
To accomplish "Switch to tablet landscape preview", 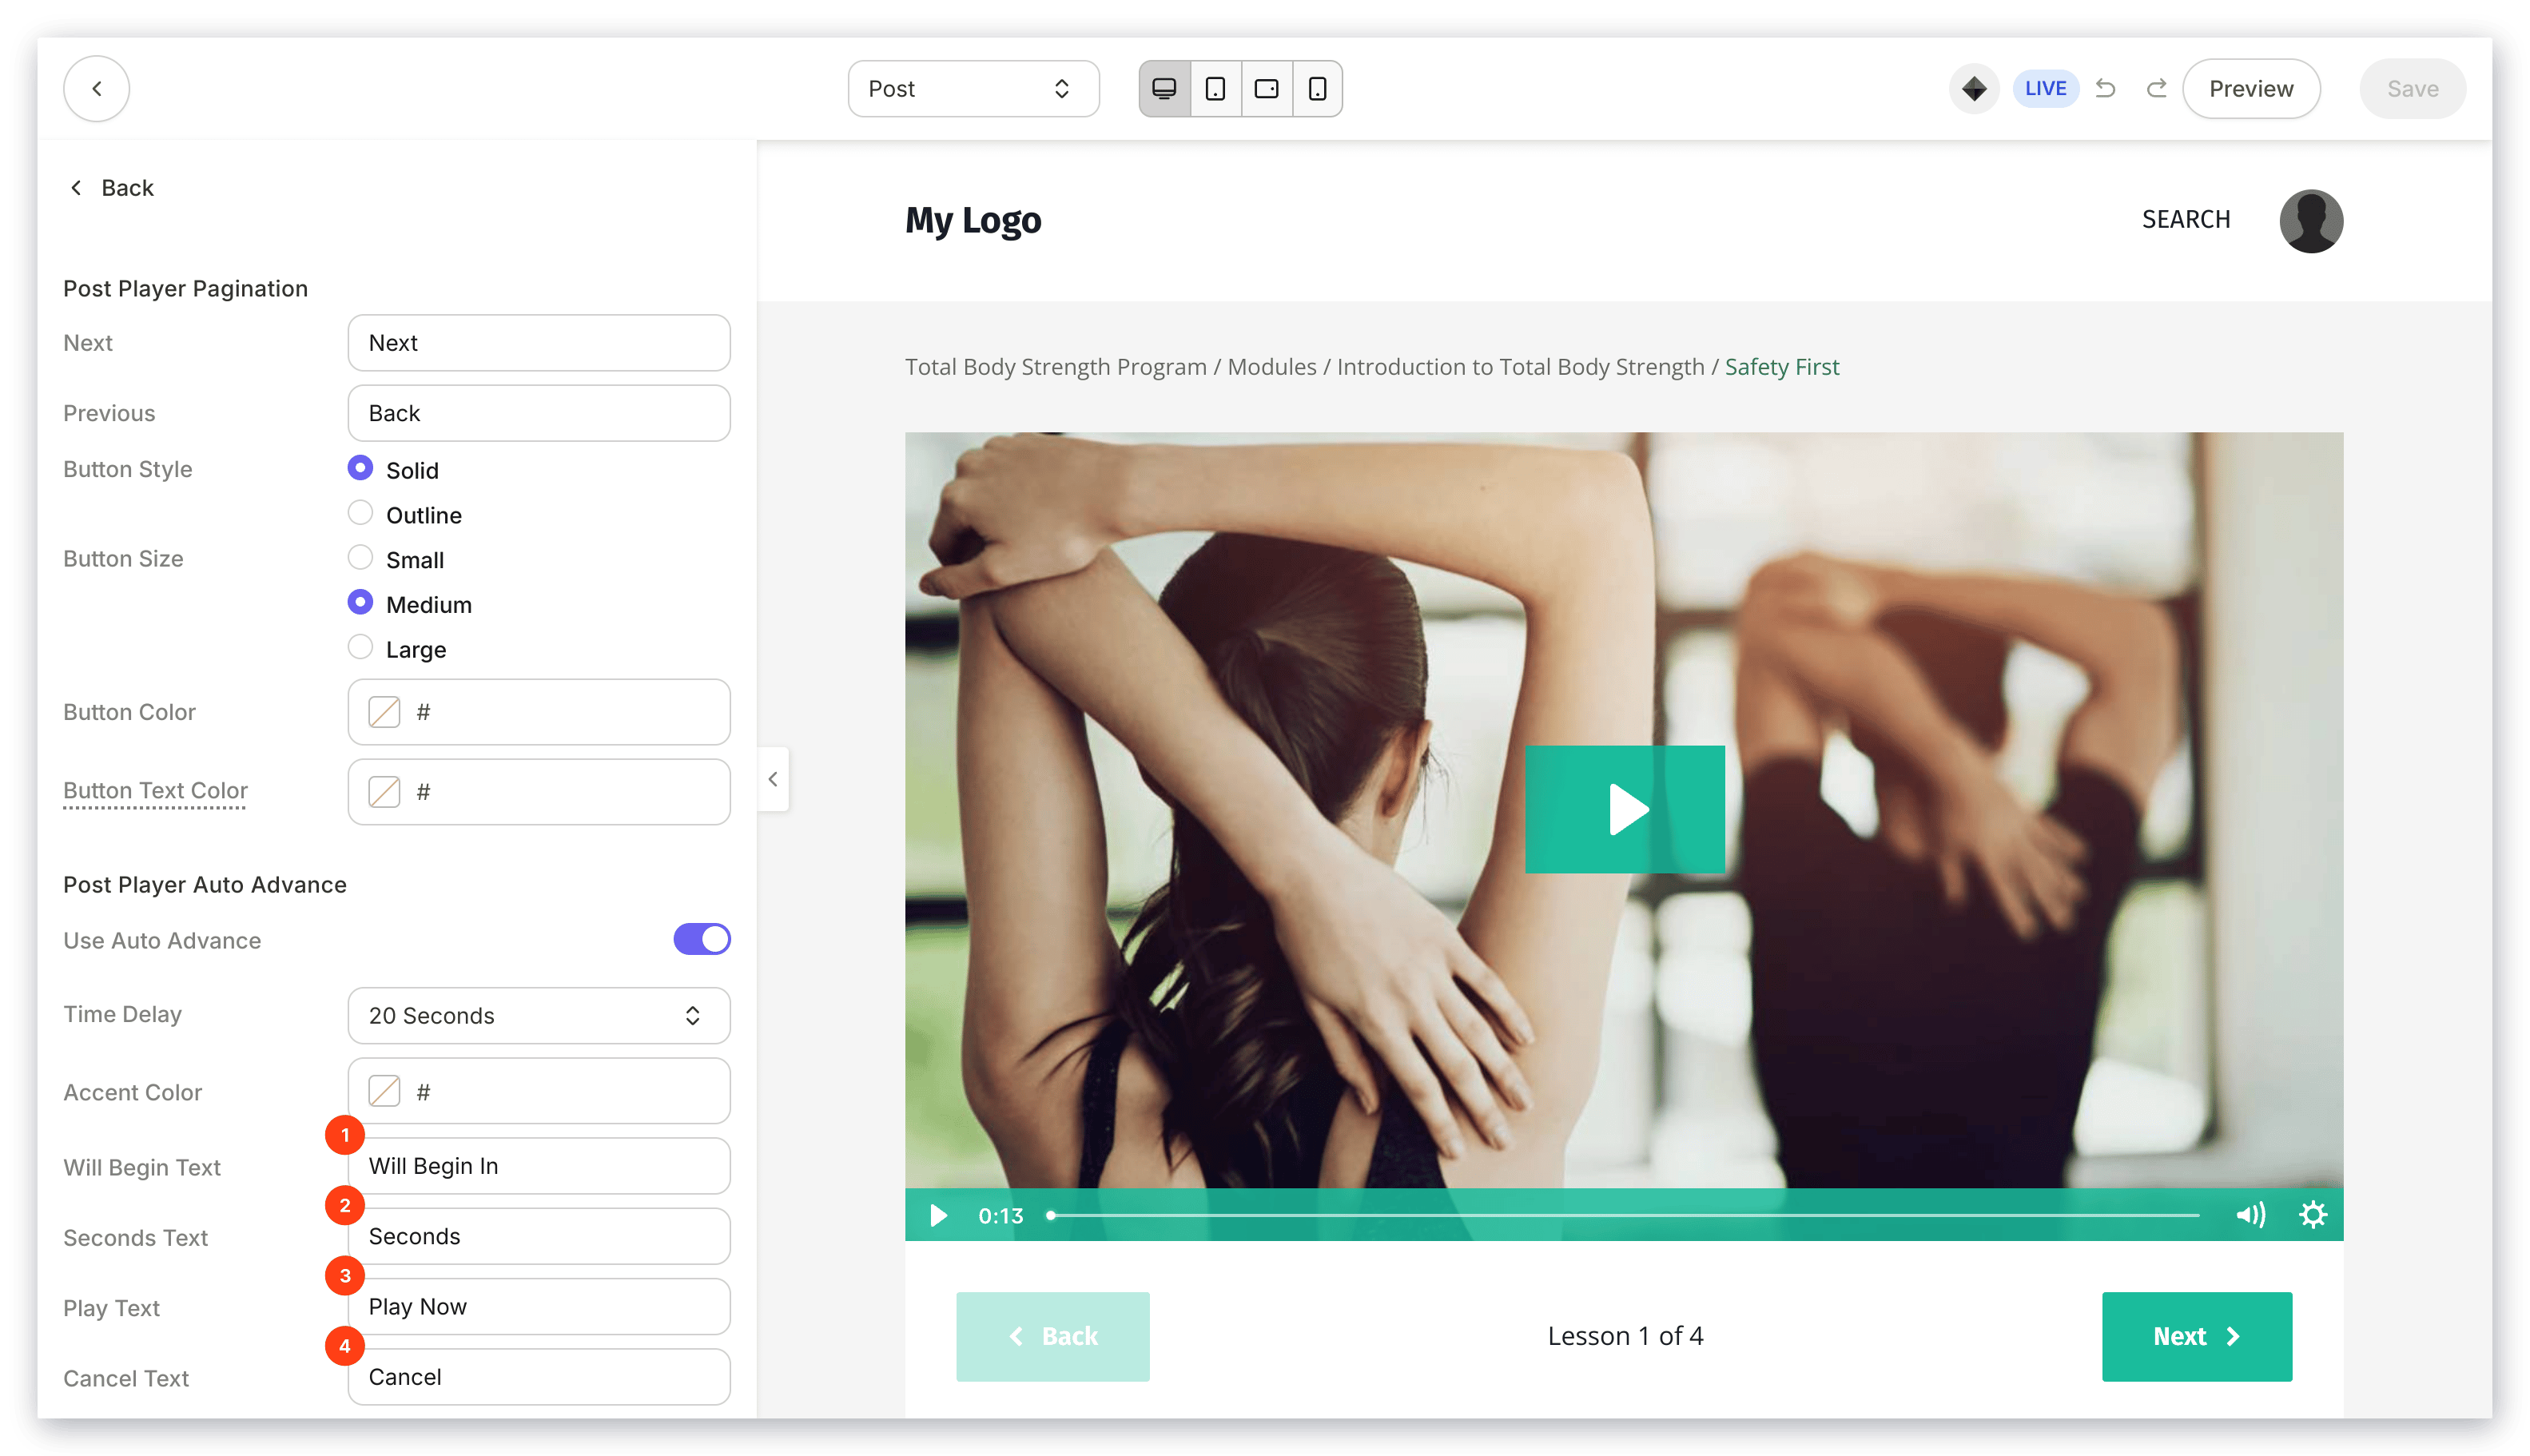I will tap(1266, 89).
